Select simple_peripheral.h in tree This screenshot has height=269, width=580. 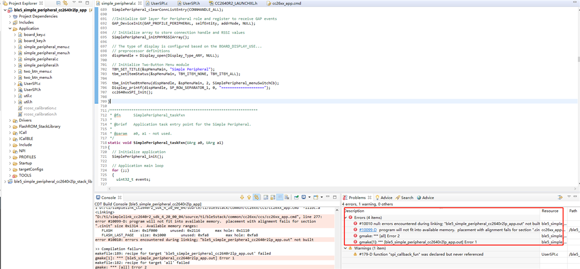[x=41, y=65]
